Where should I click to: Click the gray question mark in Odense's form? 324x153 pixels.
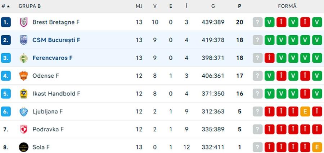(x=257, y=76)
